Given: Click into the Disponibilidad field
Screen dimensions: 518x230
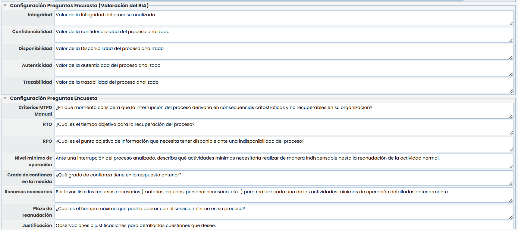Looking at the screenshot, I should [283, 52].
